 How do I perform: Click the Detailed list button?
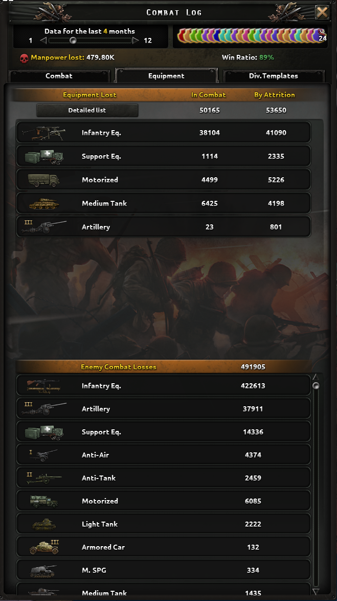point(87,110)
